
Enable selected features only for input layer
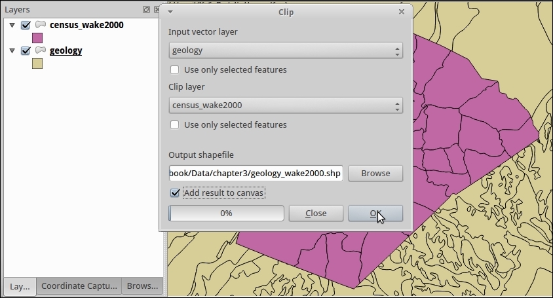[x=175, y=69]
